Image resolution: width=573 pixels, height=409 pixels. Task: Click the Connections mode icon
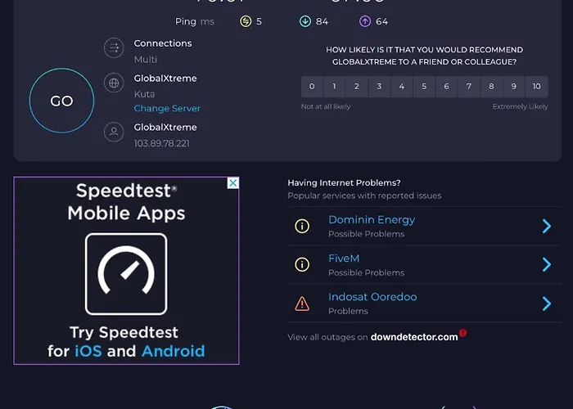(x=114, y=47)
